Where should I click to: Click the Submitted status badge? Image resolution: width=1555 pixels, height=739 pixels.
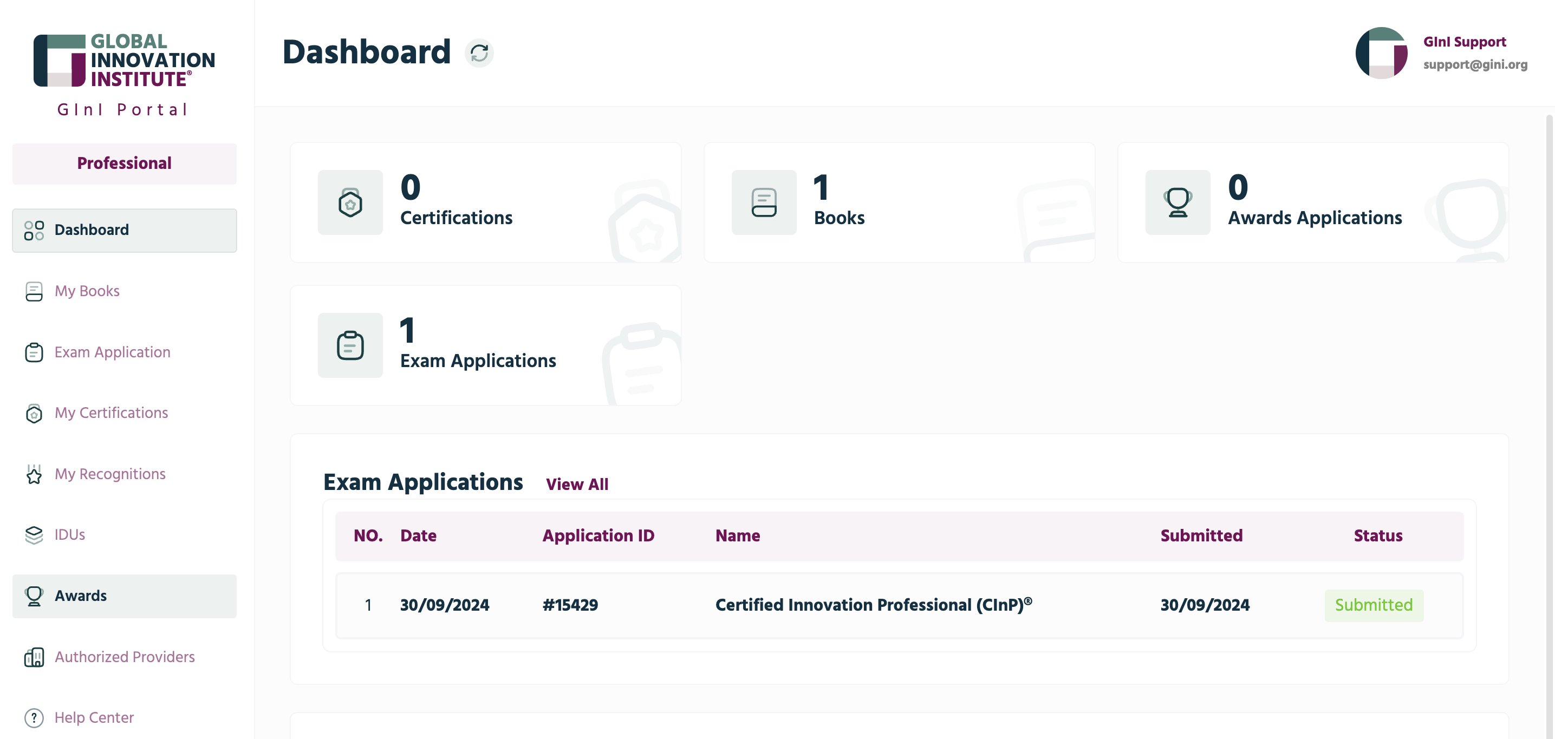1374,605
